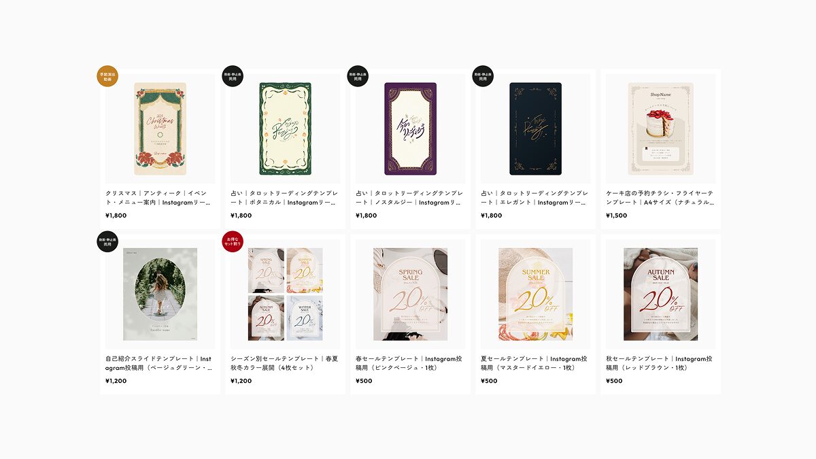
Task: Click the 春セールテンプレート product title
Action: 409,363
